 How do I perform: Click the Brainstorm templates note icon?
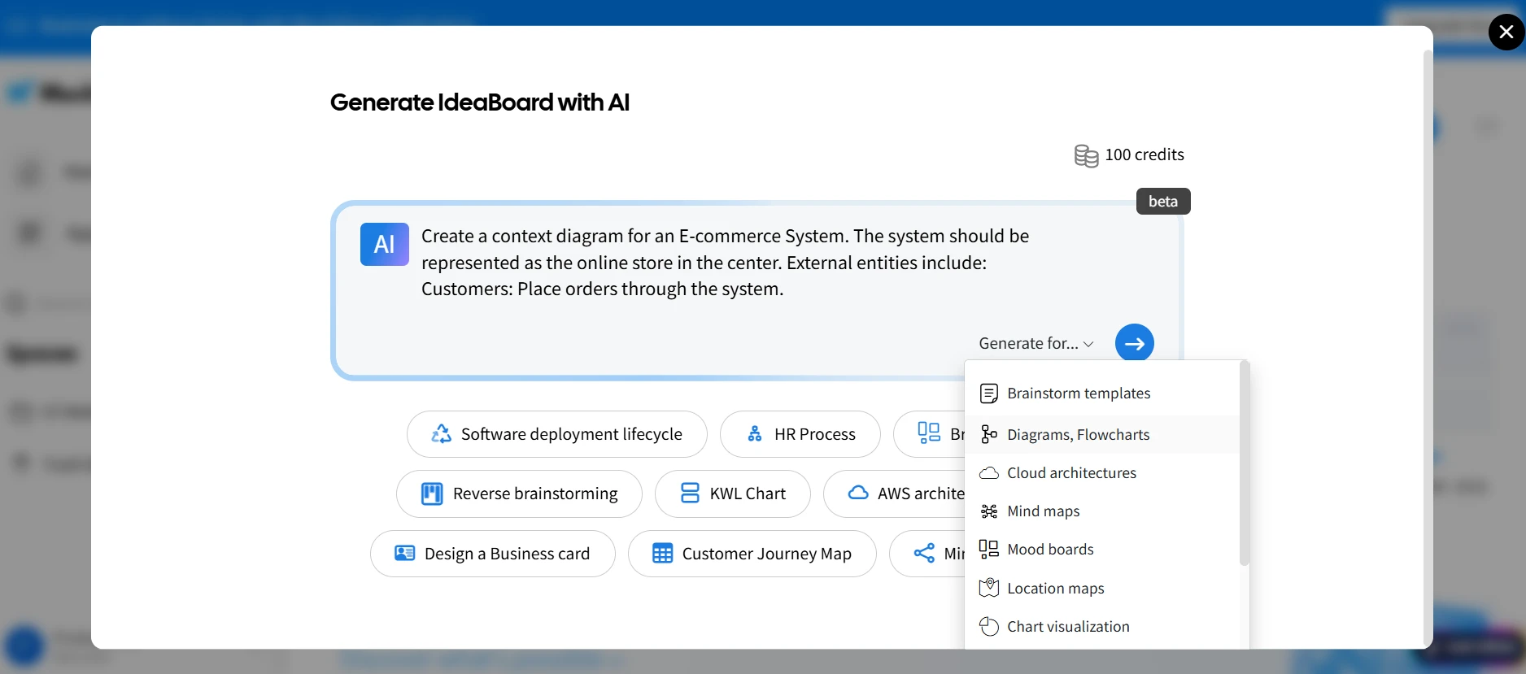pyautogui.click(x=989, y=394)
